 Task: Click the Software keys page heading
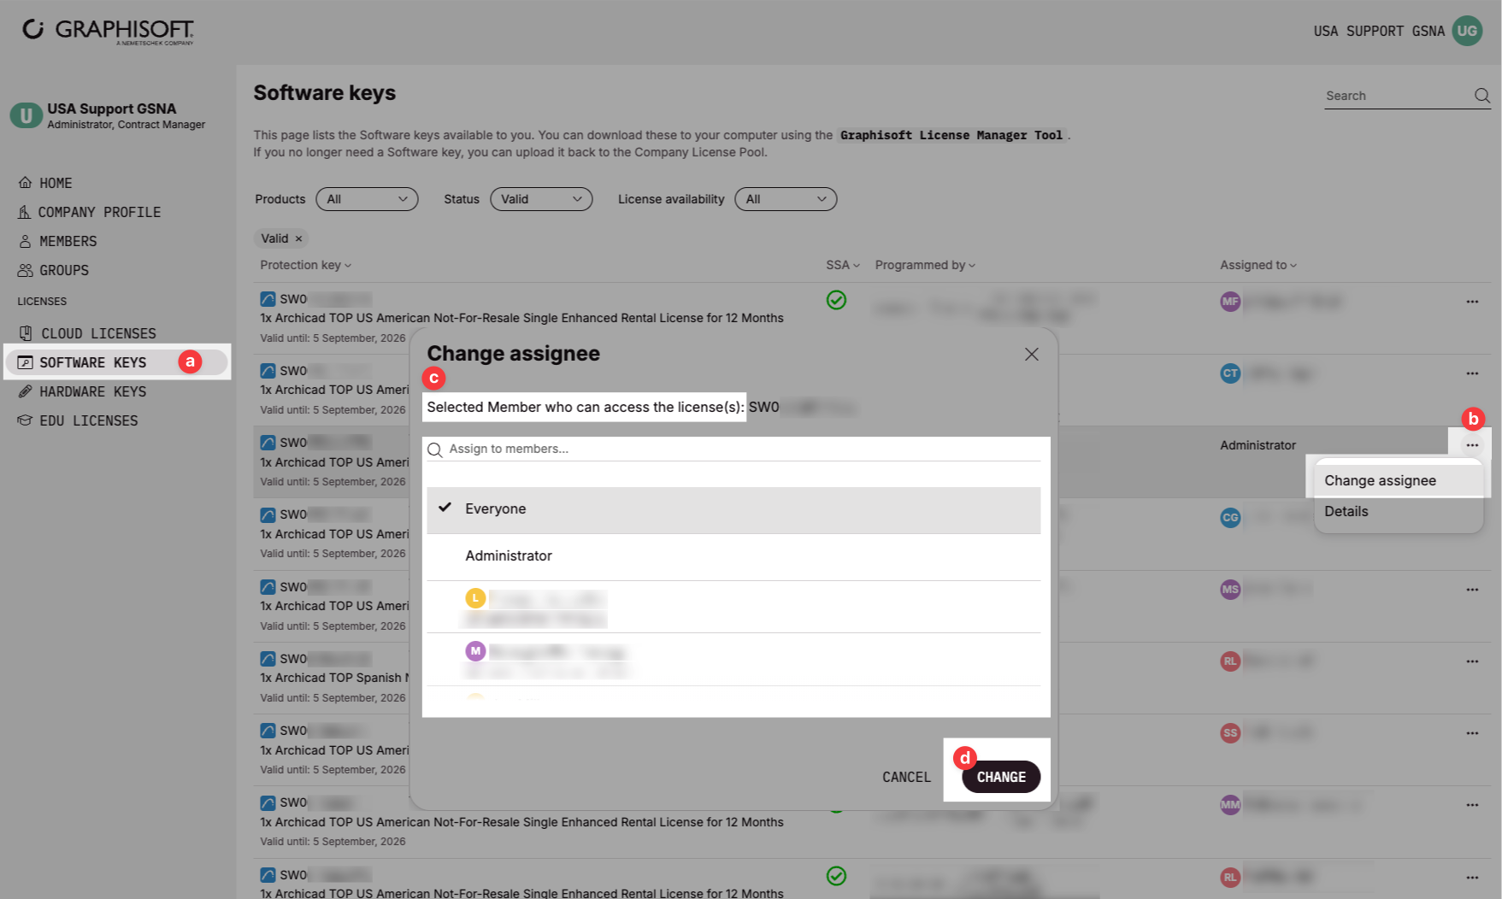click(325, 93)
